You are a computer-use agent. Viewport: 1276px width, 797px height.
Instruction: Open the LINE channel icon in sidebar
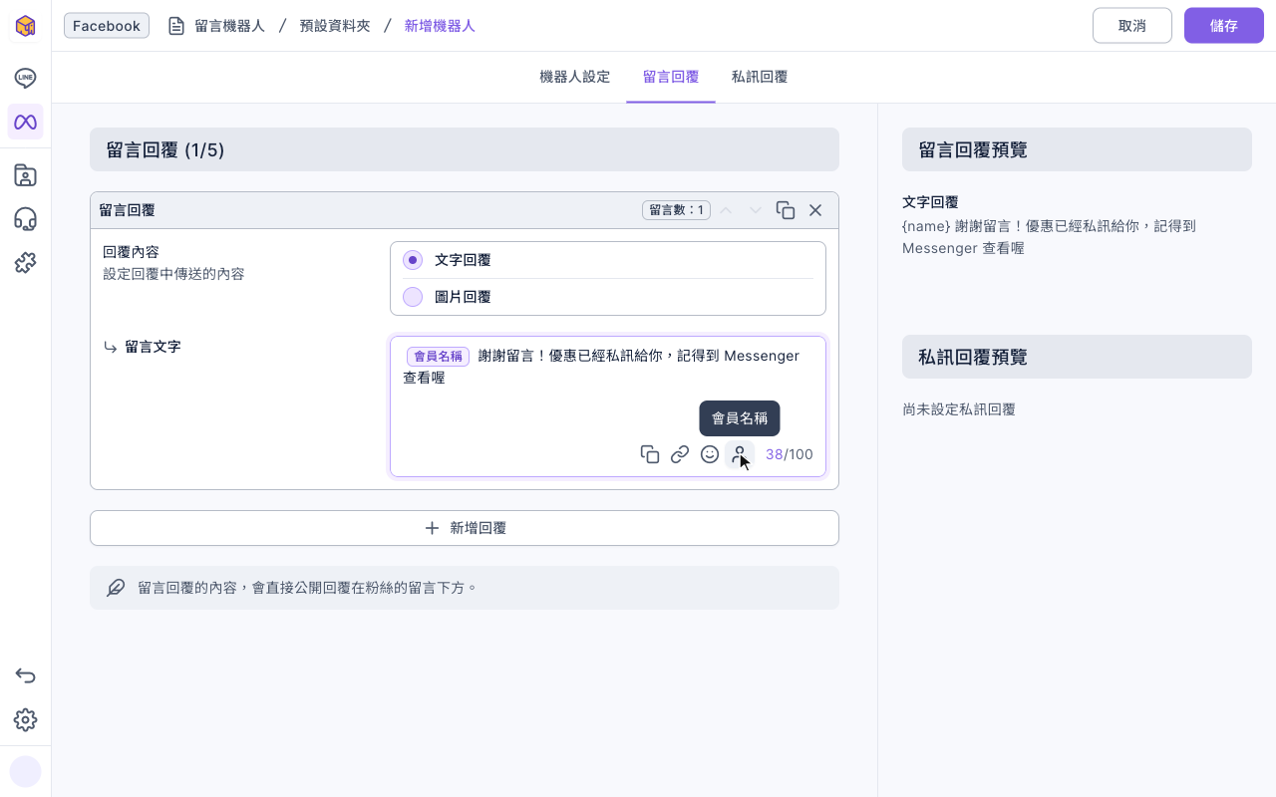click(26, 78)
